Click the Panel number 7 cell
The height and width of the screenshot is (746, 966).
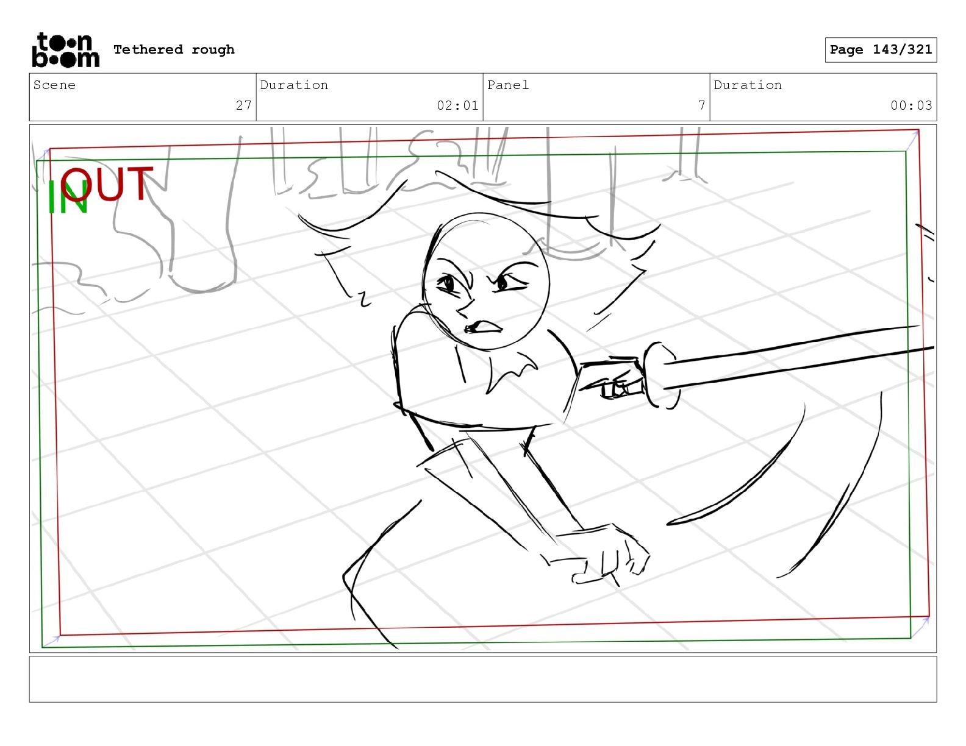[x=596, y=97]
